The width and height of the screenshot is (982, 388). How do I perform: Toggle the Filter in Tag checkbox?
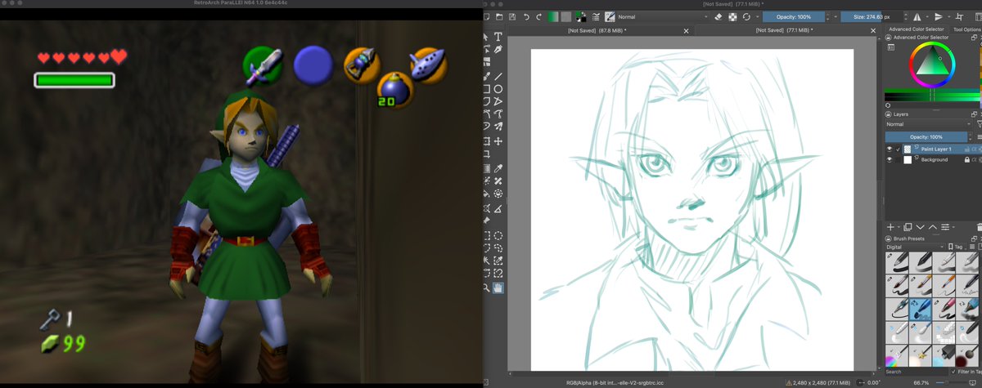(x=954, y=372)
